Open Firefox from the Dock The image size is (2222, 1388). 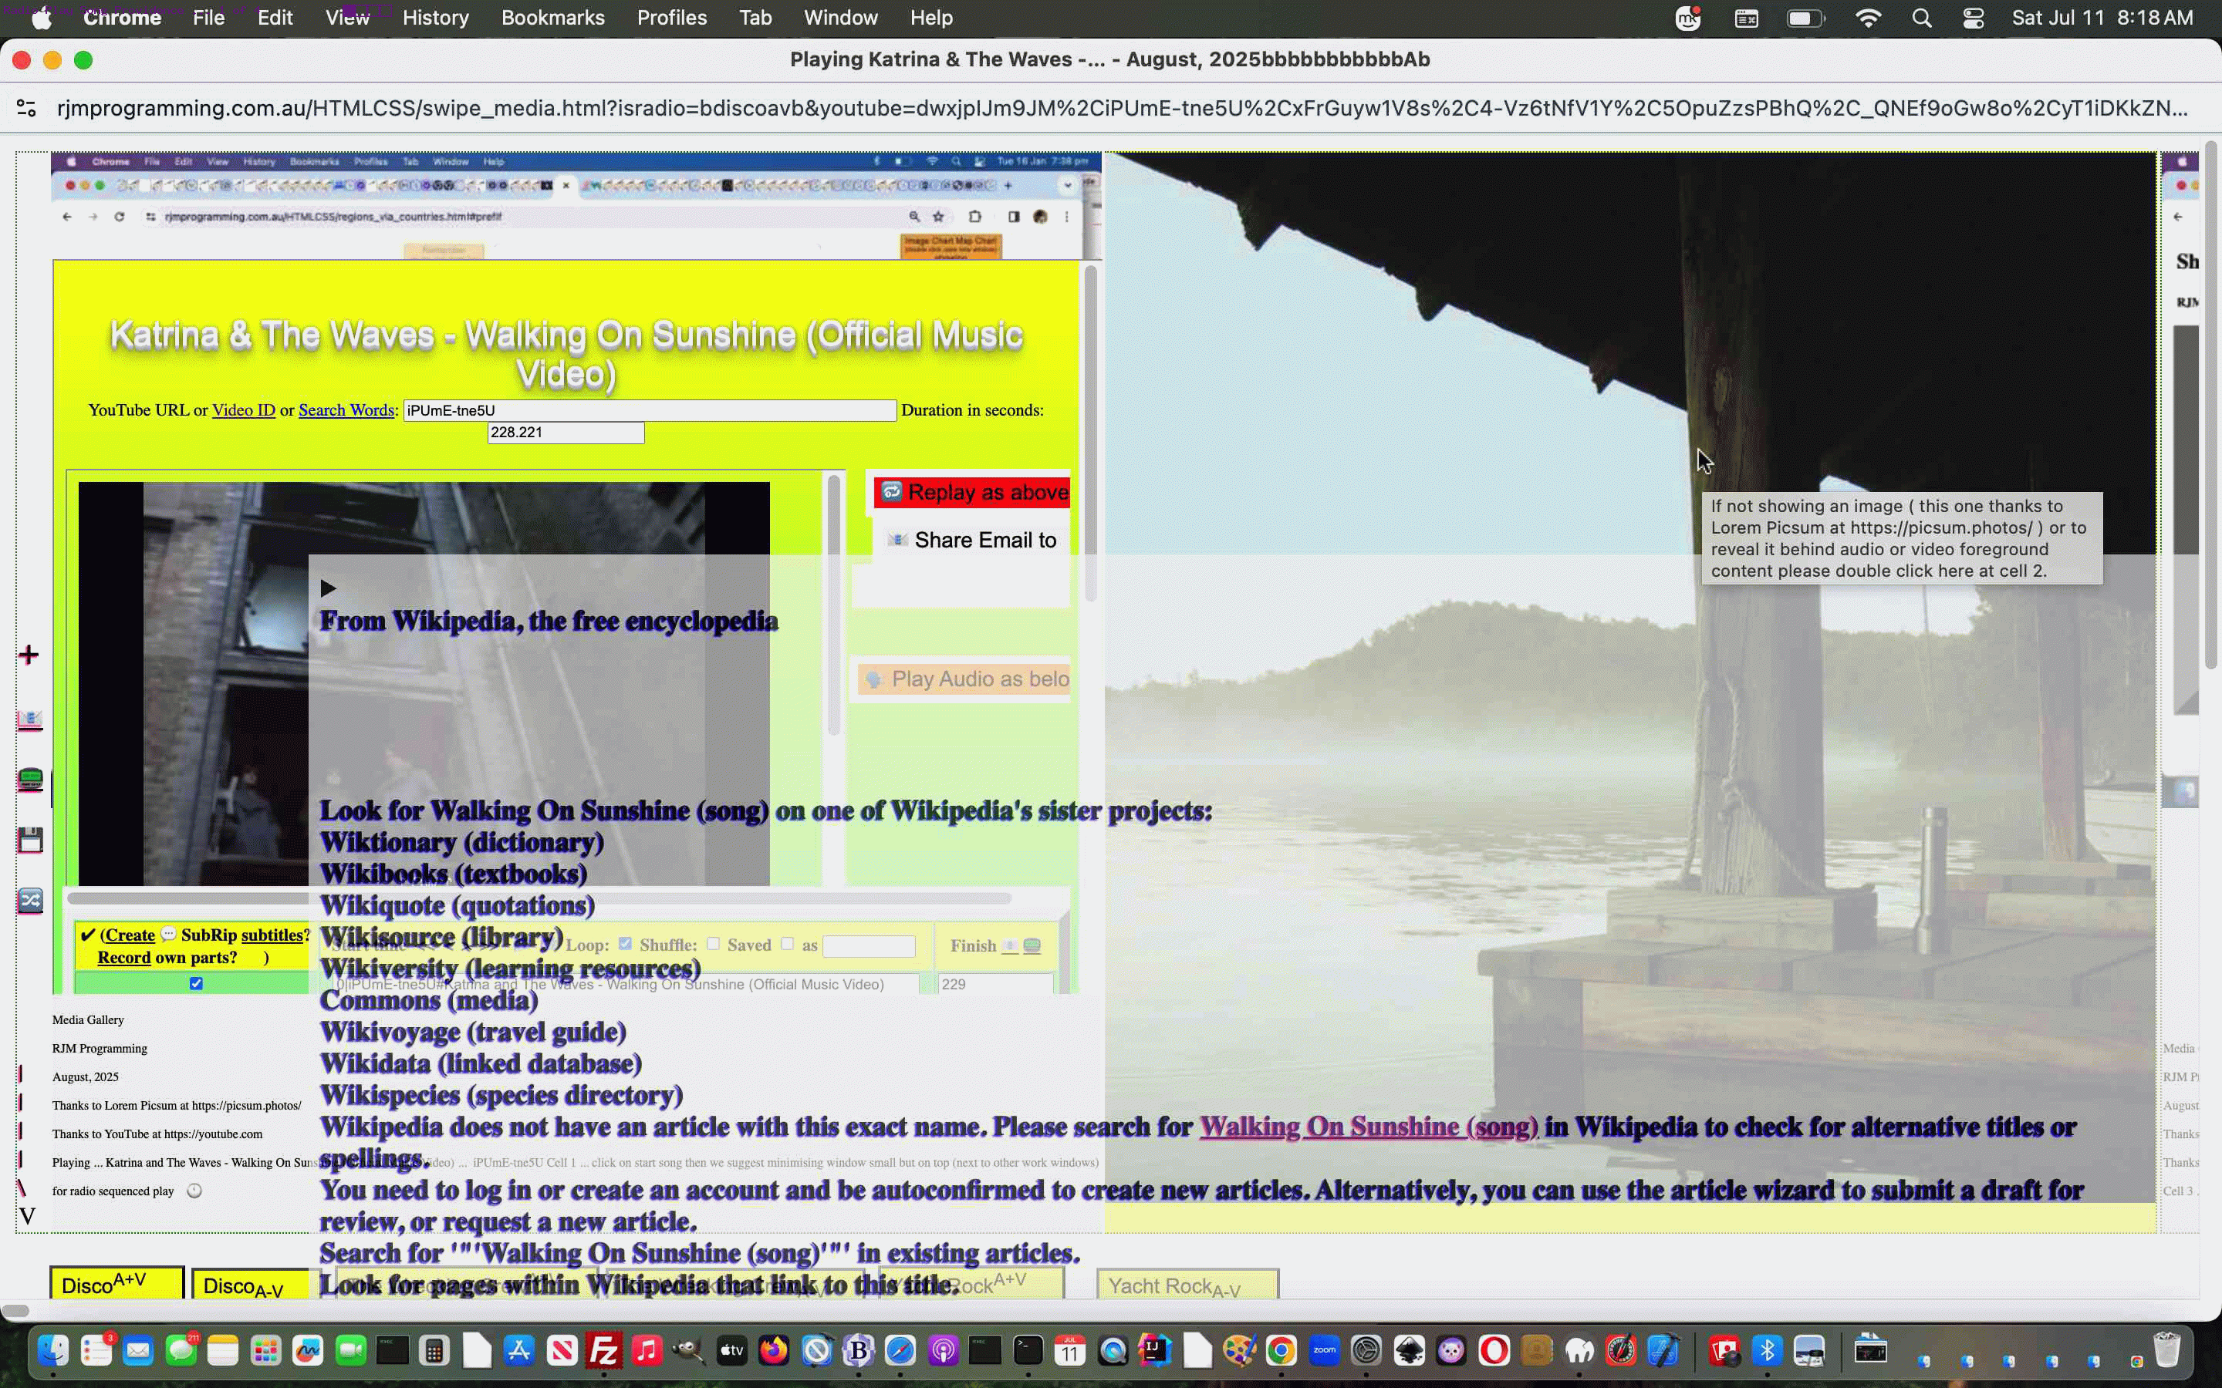tap(774, 1350)
